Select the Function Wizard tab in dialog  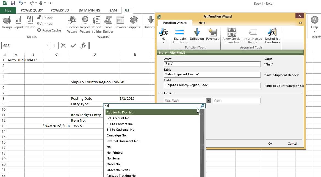(175, 23)
